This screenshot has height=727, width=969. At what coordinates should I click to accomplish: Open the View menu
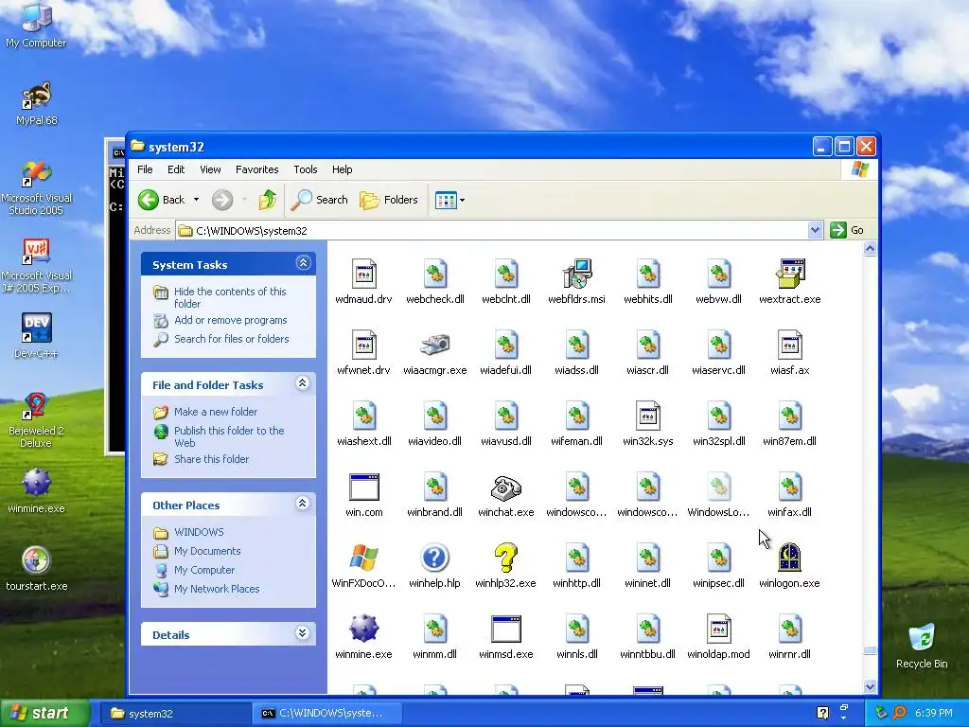210,169
